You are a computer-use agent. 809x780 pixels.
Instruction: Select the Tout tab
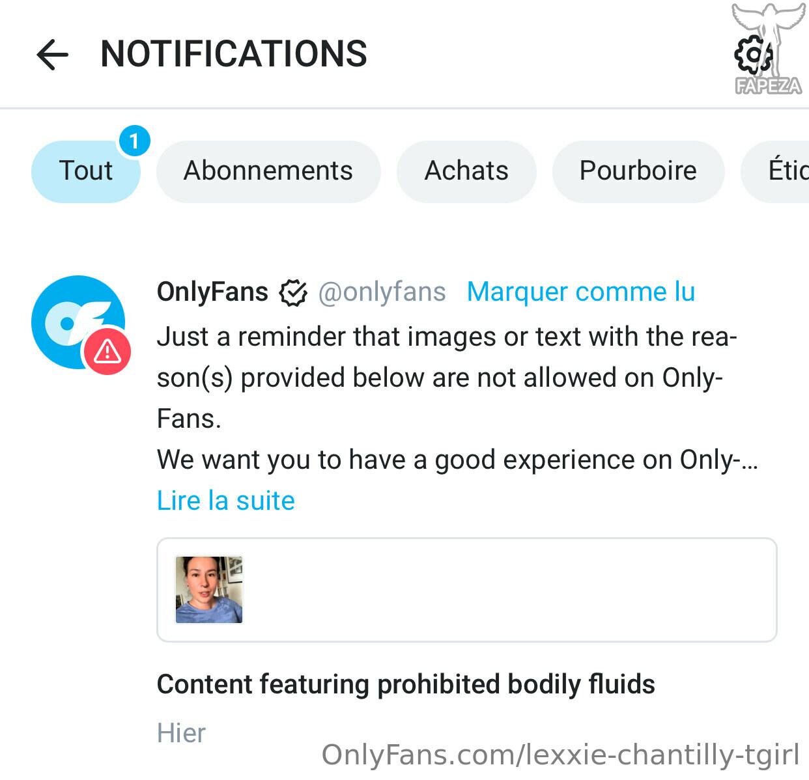[85, 171]
